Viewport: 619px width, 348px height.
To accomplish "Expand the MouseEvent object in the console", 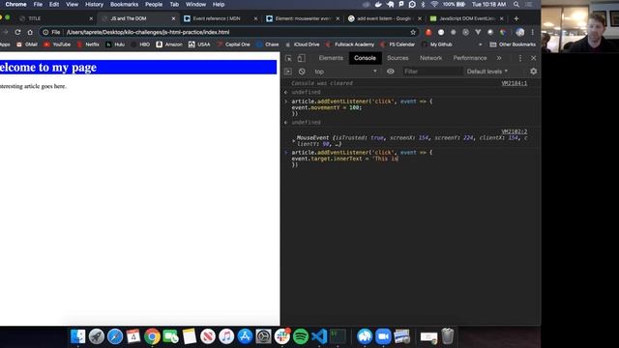I will [x=294, y=140].
